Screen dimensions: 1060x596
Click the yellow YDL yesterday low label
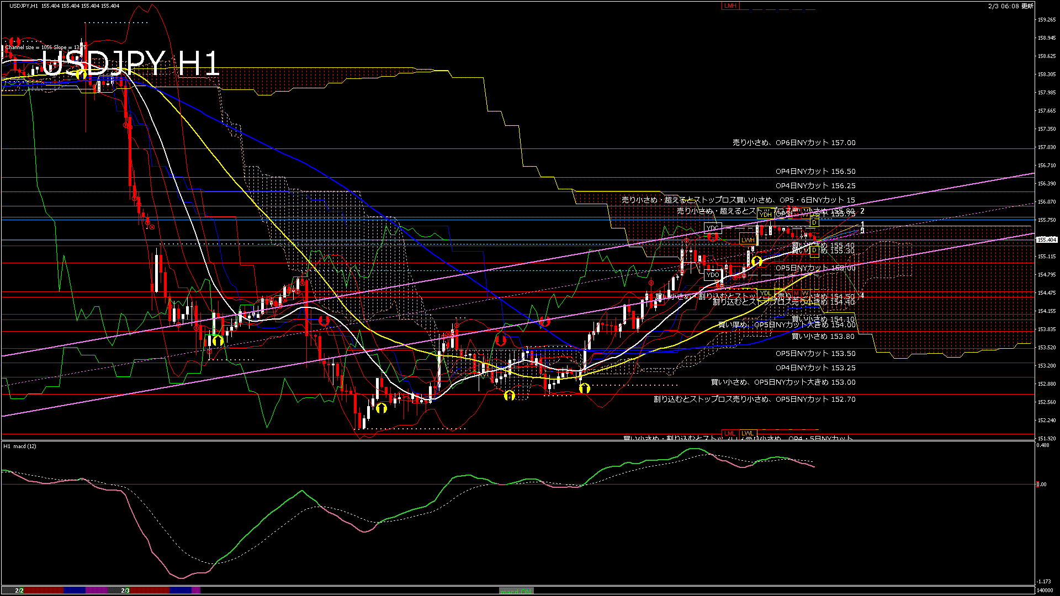click(765, 293)
